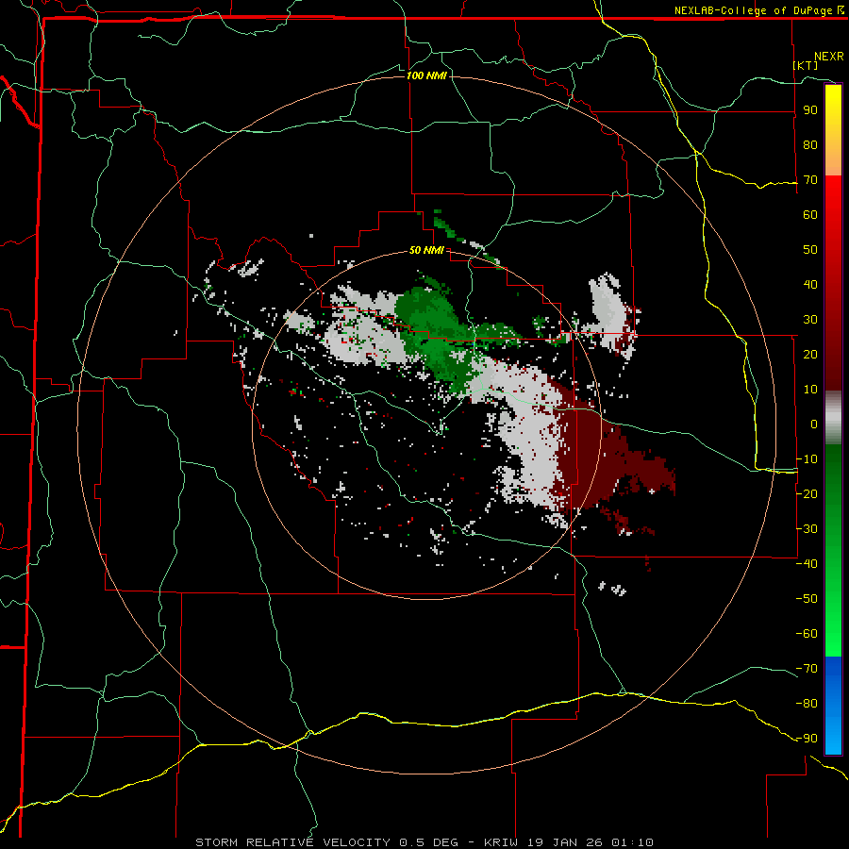Click the 90 value on the velocity scale

pos(810,110)
